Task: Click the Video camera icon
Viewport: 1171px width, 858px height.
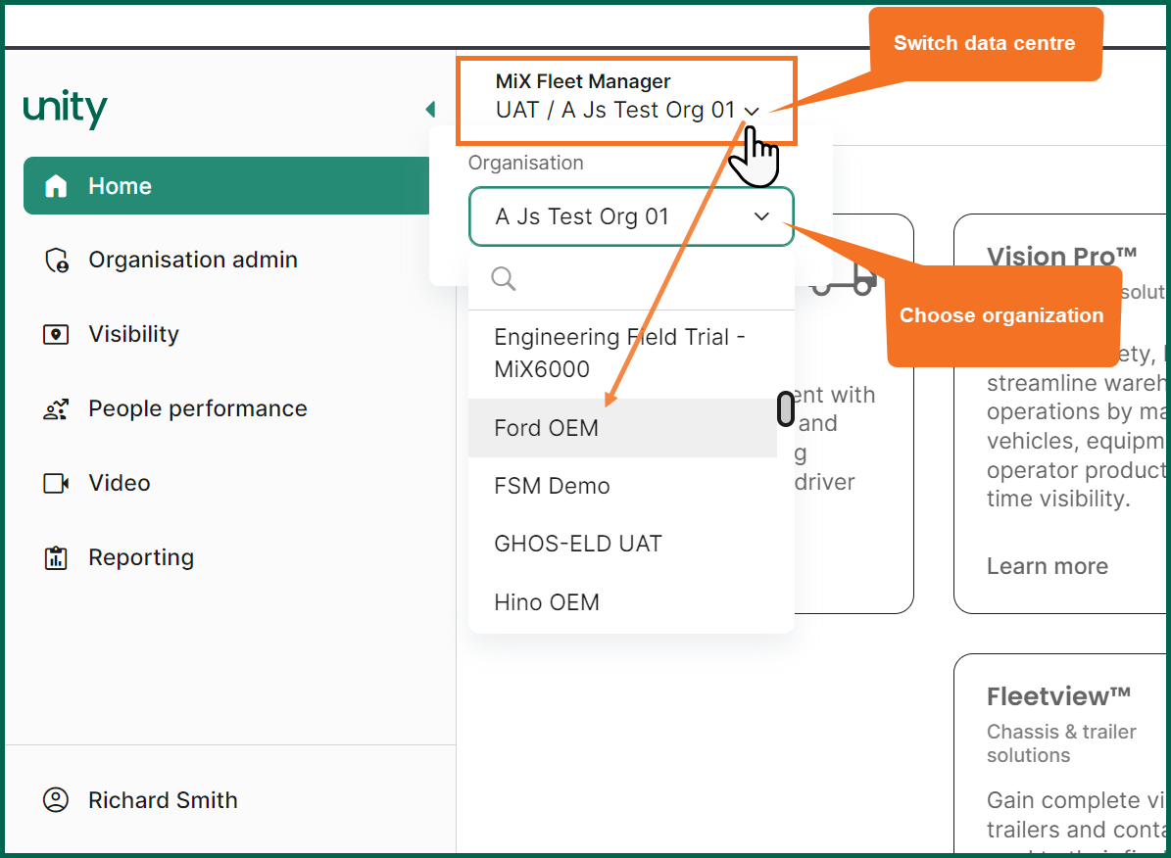Action: coord(56,483)
